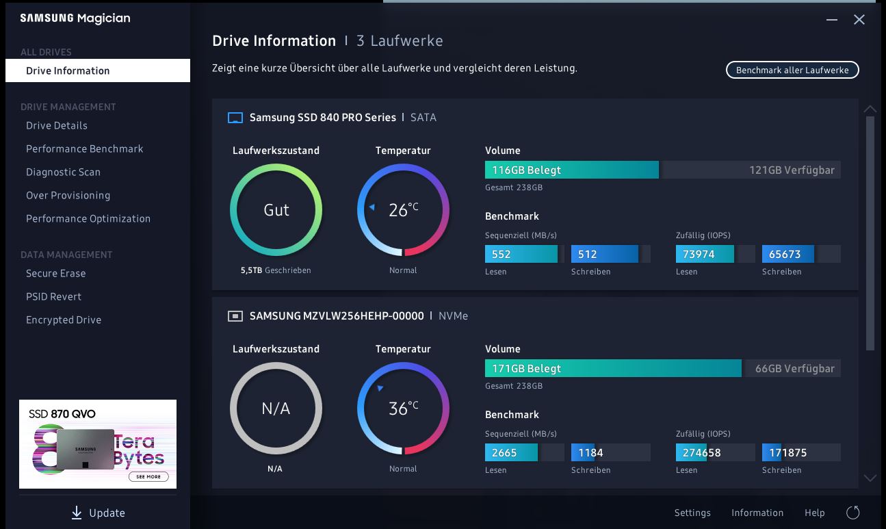Click random read value 73974
The image size is (886, 529).
pyautogui.click(x=699, y=254)
